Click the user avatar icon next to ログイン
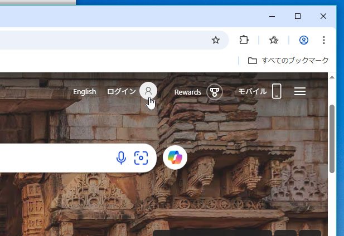 click(x=148, y=91)
